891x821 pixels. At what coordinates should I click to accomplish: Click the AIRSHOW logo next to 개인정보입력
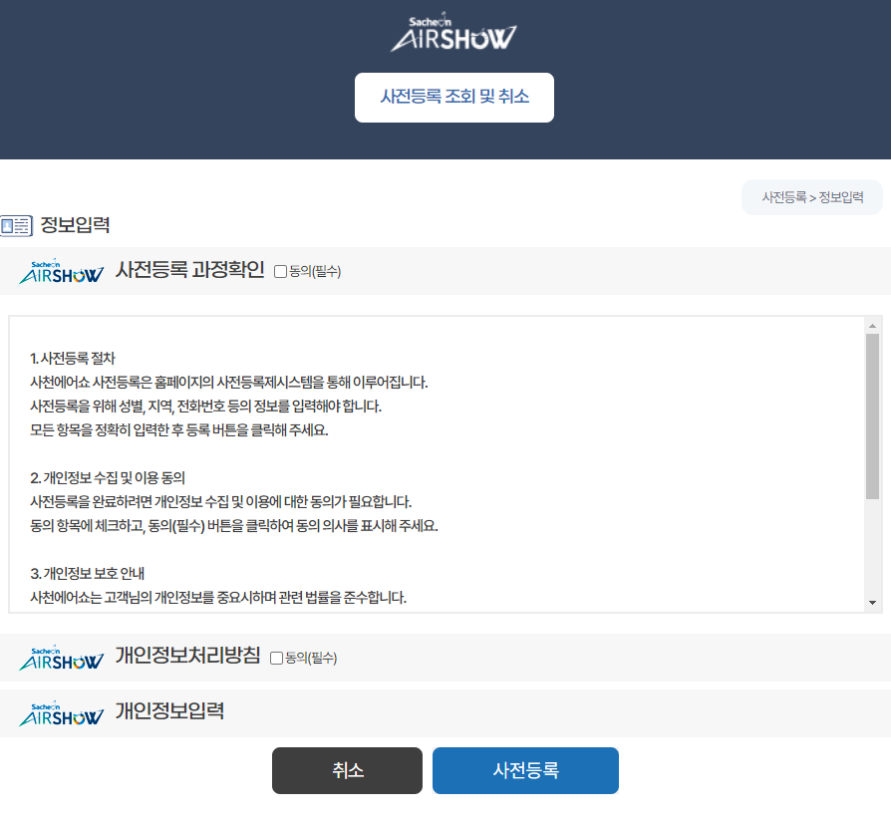(60, 712)
